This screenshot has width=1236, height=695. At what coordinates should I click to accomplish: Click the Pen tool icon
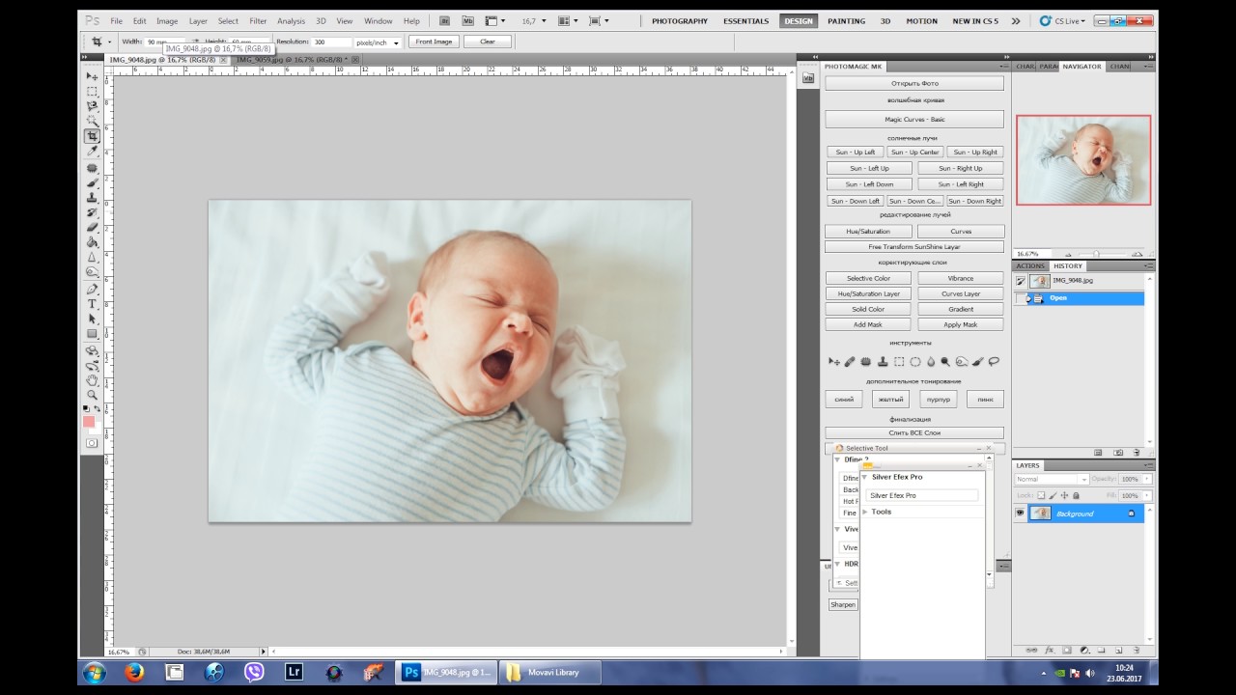92,289
